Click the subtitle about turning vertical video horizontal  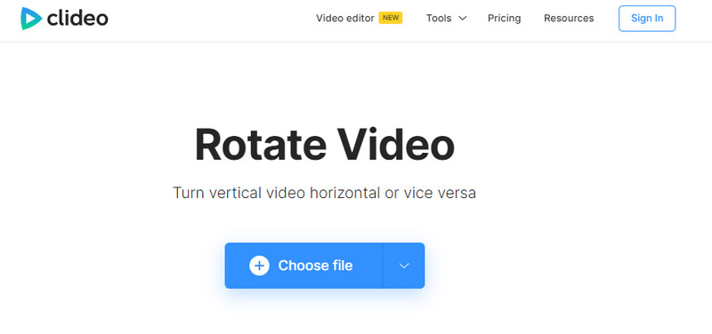324,193
